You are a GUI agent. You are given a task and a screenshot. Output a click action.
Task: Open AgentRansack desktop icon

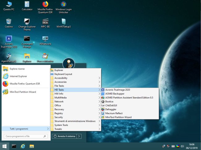coord(9,58)
